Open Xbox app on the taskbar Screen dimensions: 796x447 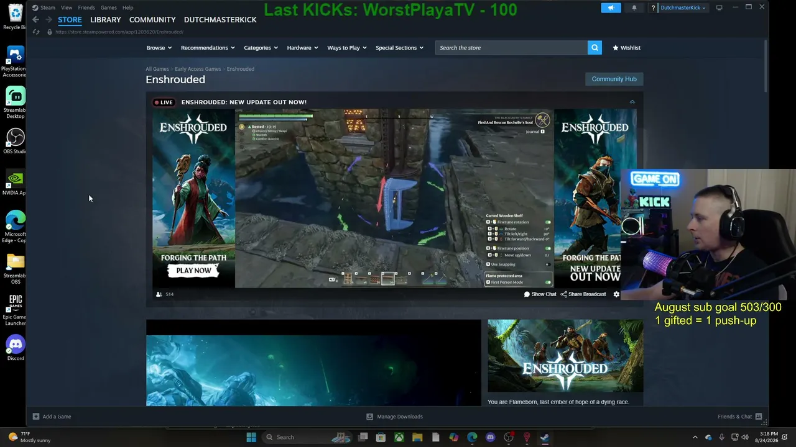399,437
